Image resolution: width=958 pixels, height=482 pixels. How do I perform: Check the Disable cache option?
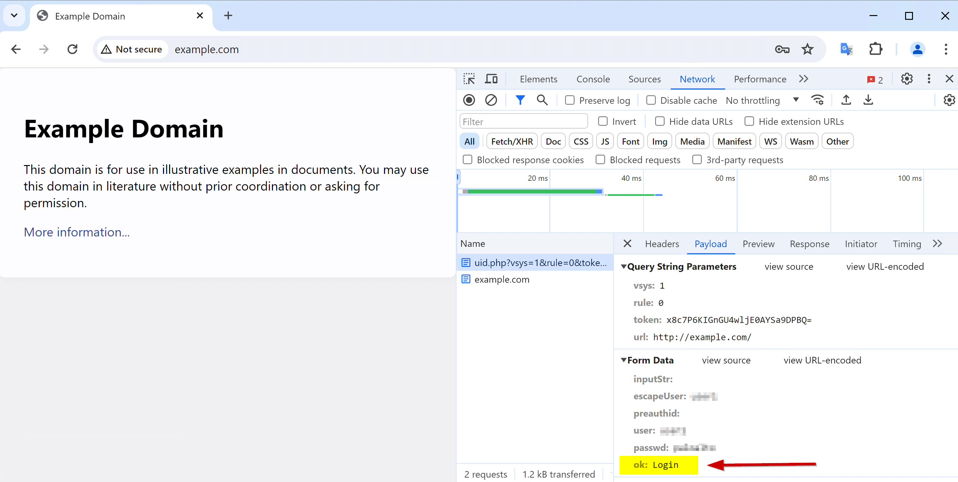[650, 100]
